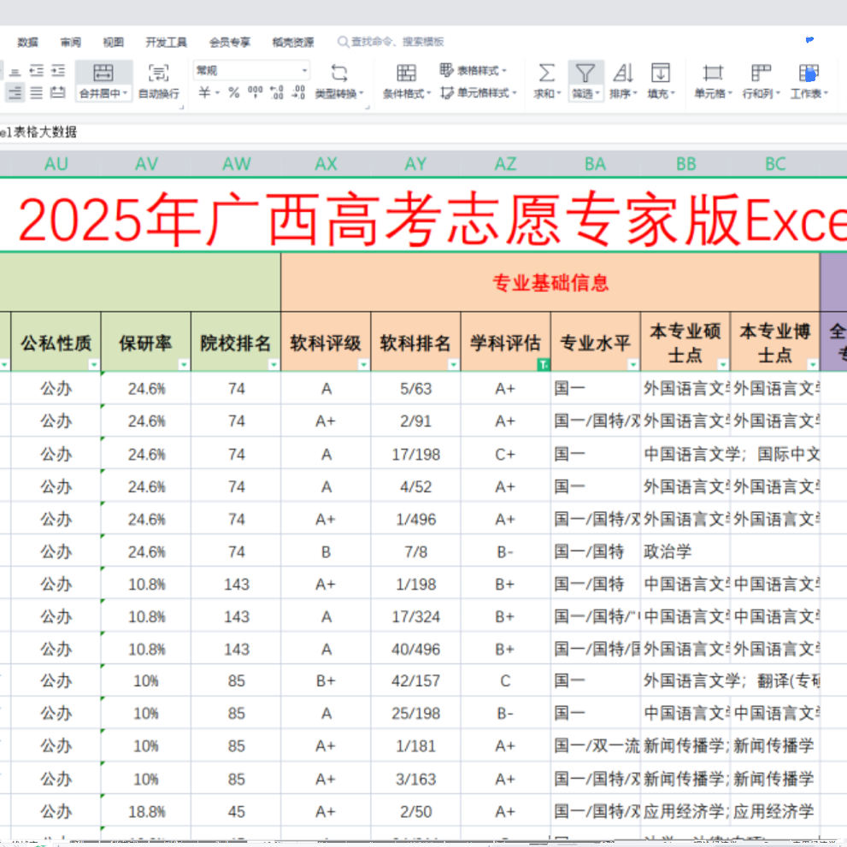Select the cell with value 2/50
Viewport: 847px width, 847px height.
[x=416, y=812]
